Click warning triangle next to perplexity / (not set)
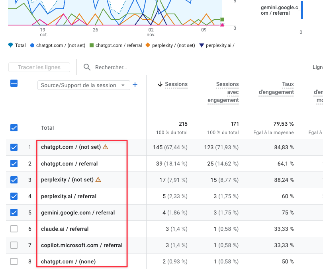323x269 pixels. coord(98,179)
